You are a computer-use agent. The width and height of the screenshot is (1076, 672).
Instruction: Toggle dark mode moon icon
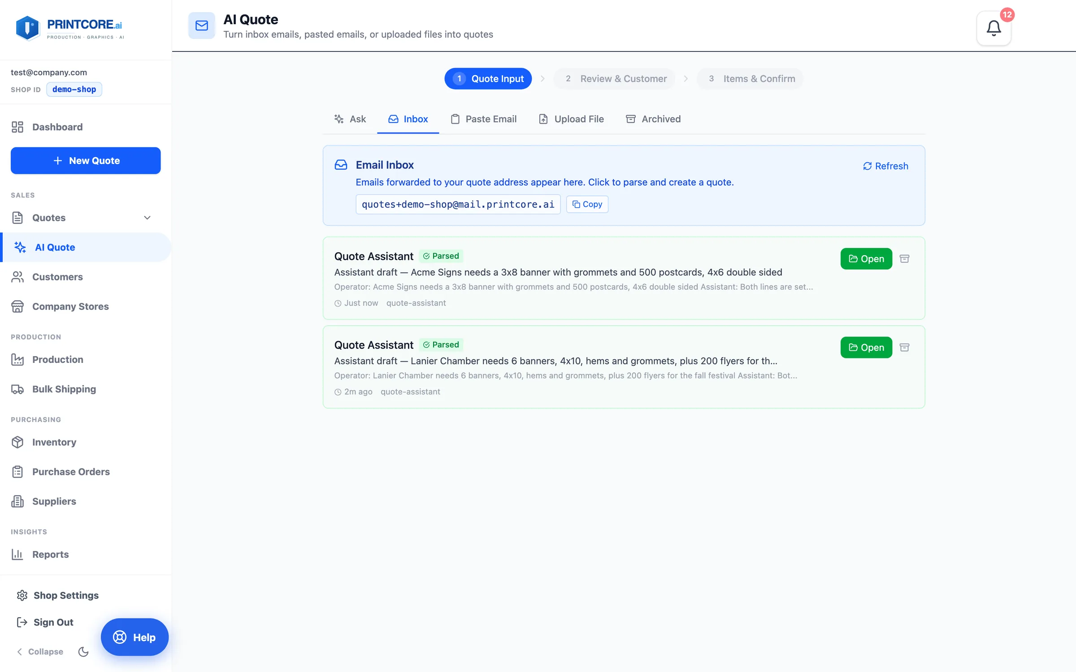pos(83,651)
